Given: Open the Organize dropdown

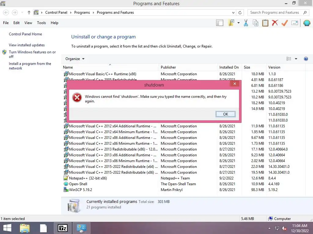Looking at the screenshot, I should tap(75, 59).
